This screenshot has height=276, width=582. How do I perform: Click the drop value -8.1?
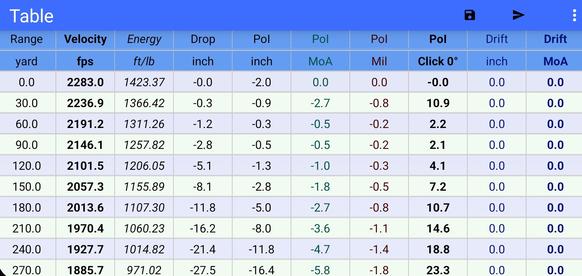[x=203, y=187]
